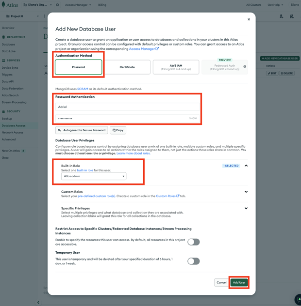This screenshot has width=301, height=306.
Task: Toggle Restrict Access to Specific Clusters switch
Action: pyautogui.click(x=193, y=242)
